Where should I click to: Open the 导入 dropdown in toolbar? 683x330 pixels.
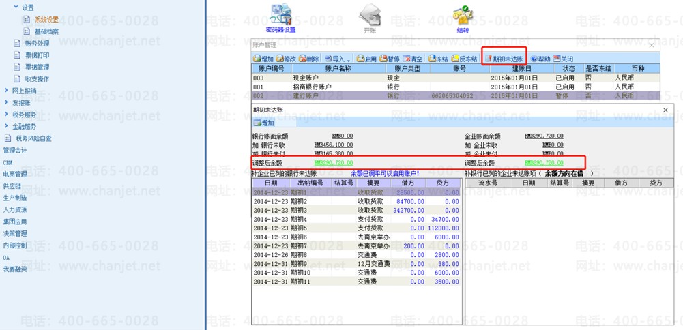point(338,59)
